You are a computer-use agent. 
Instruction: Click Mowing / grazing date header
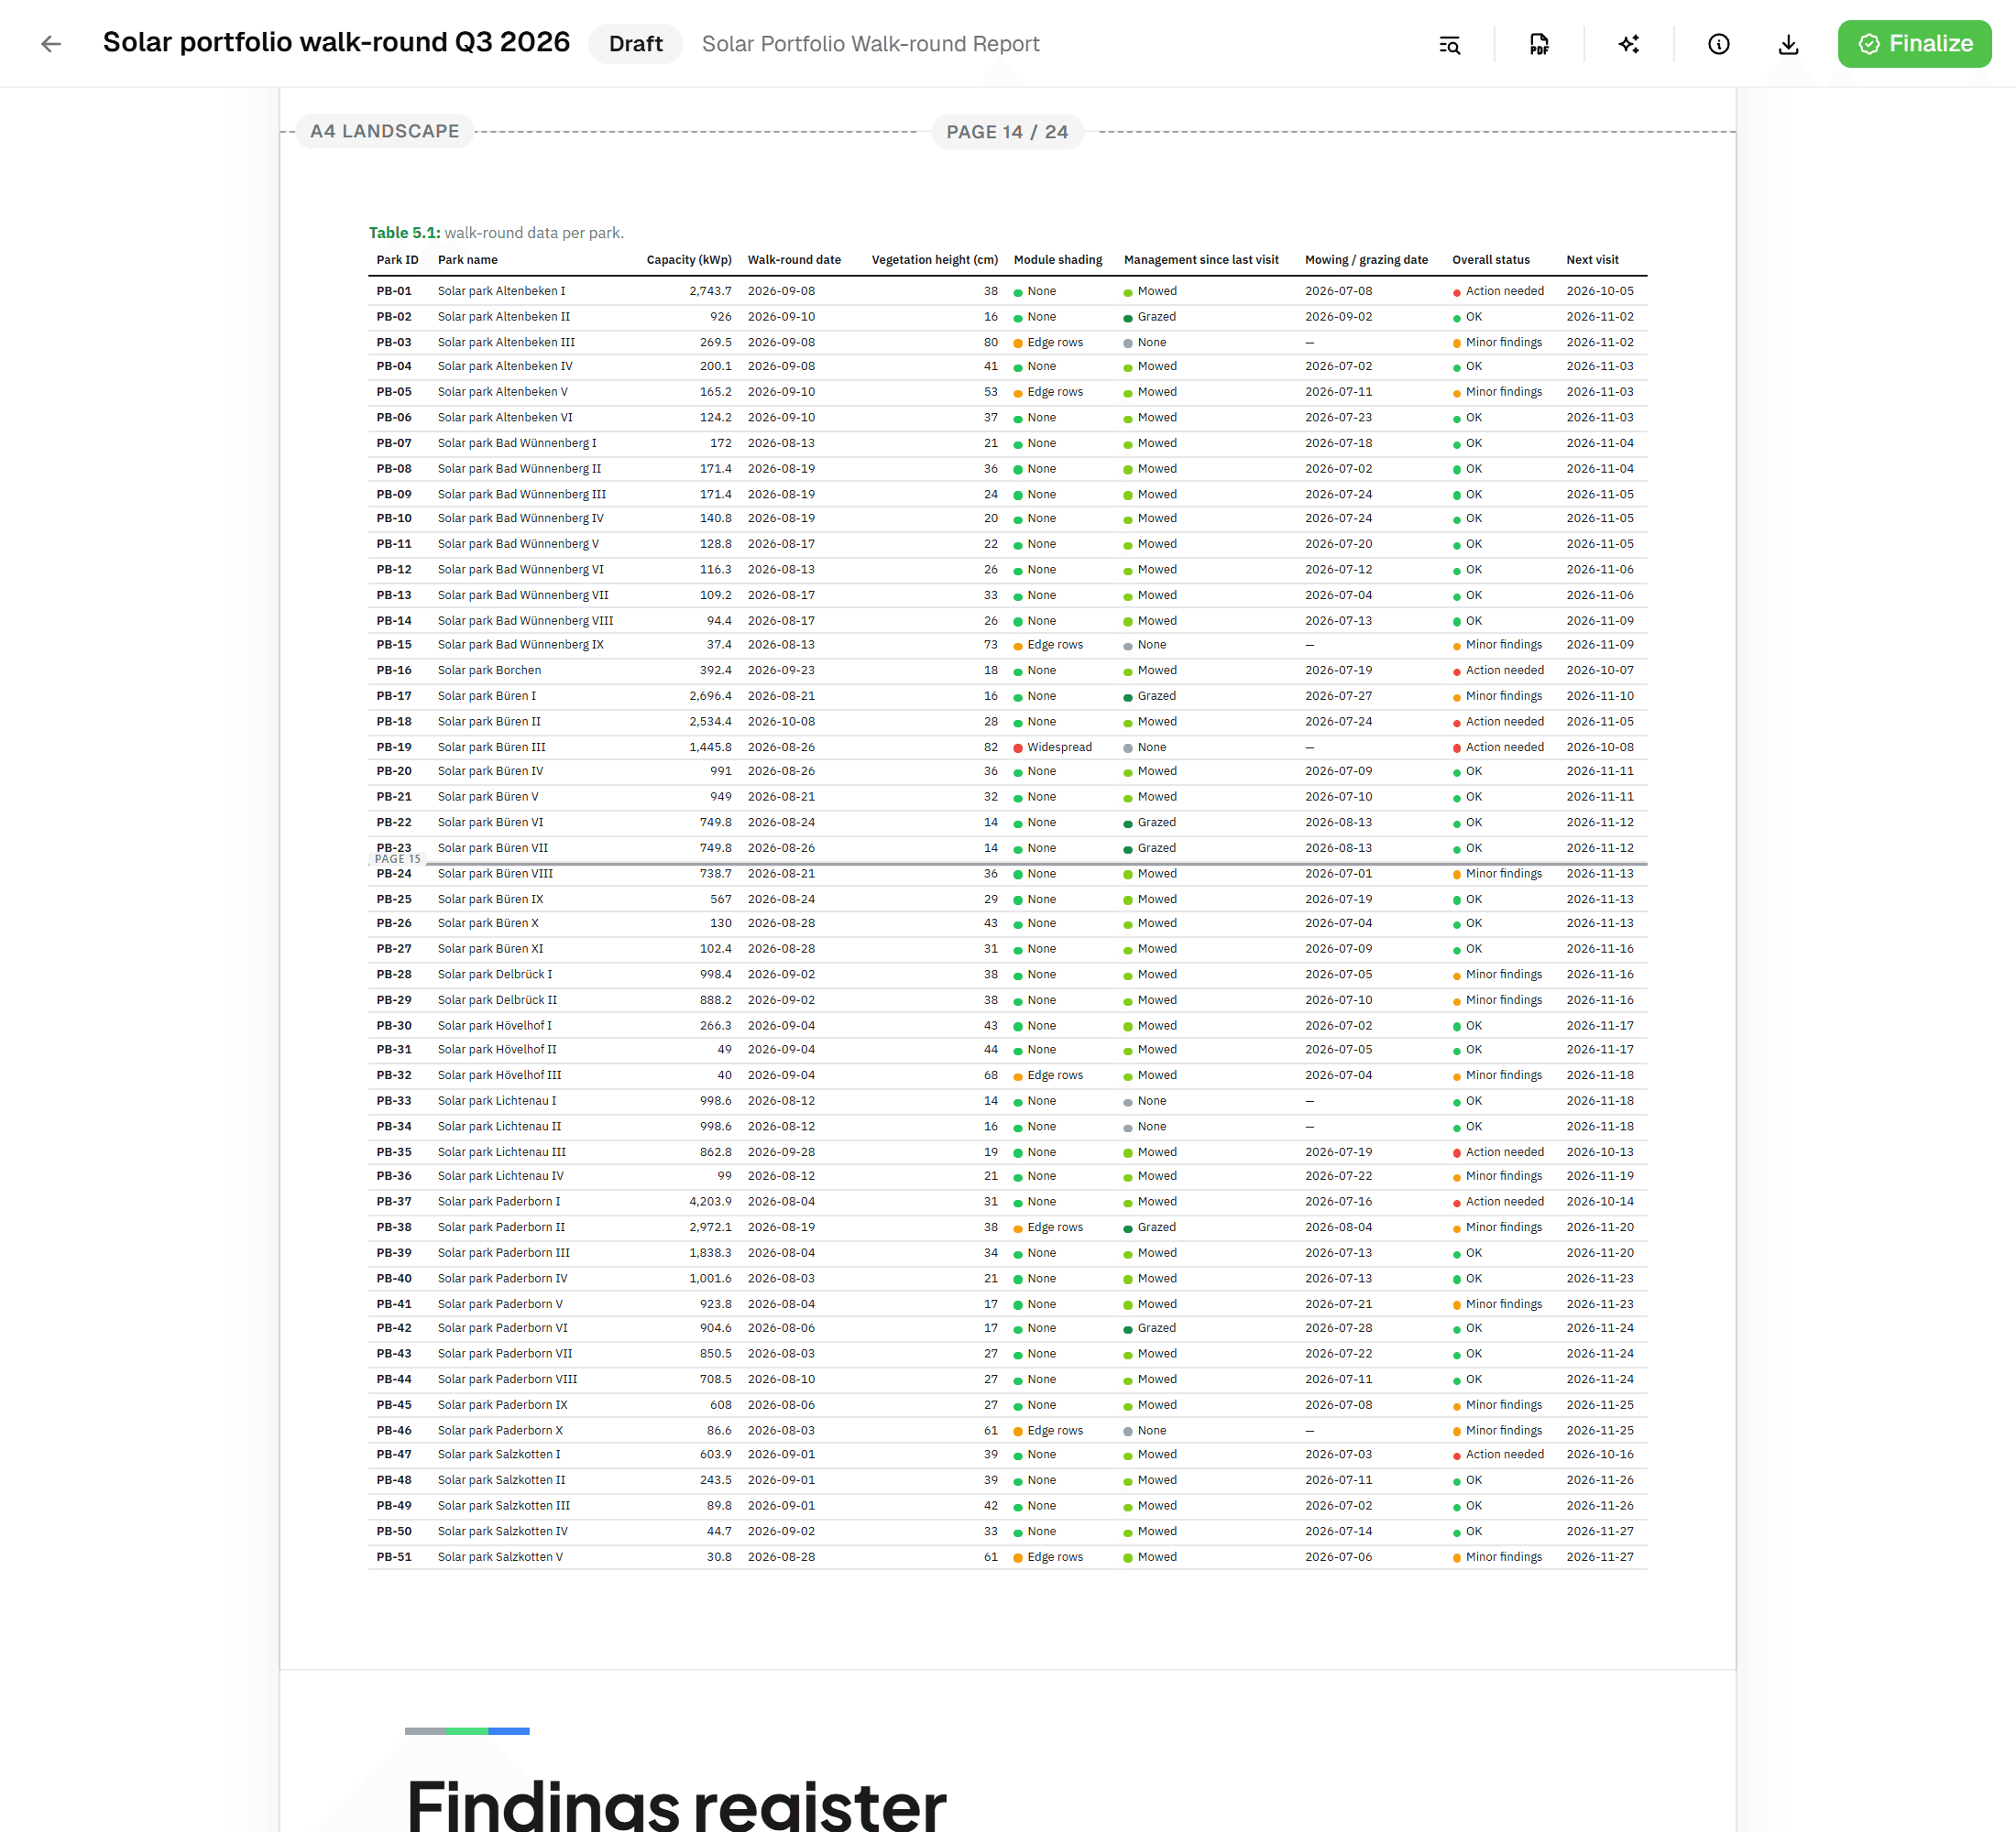[1366, 259]
